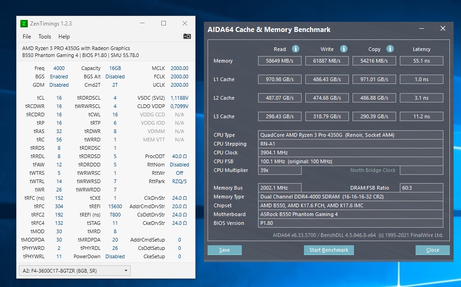Maximize the ZenTimings window
Screen dimensions: 461x287
click(164, 23)
